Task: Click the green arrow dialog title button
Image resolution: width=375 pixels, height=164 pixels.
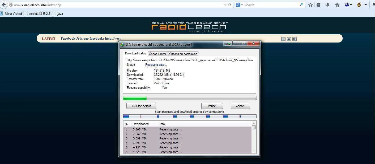Action: click(x=227, y=44)
